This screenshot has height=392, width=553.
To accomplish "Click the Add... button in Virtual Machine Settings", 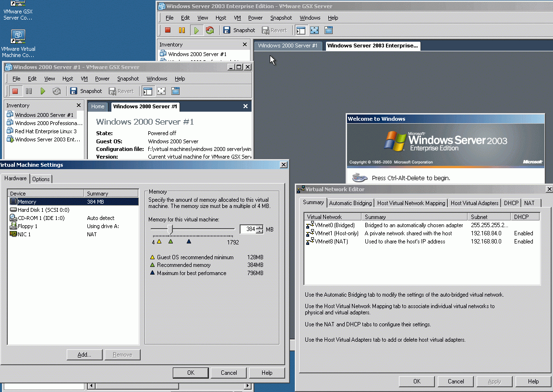I will click(84, 355).
